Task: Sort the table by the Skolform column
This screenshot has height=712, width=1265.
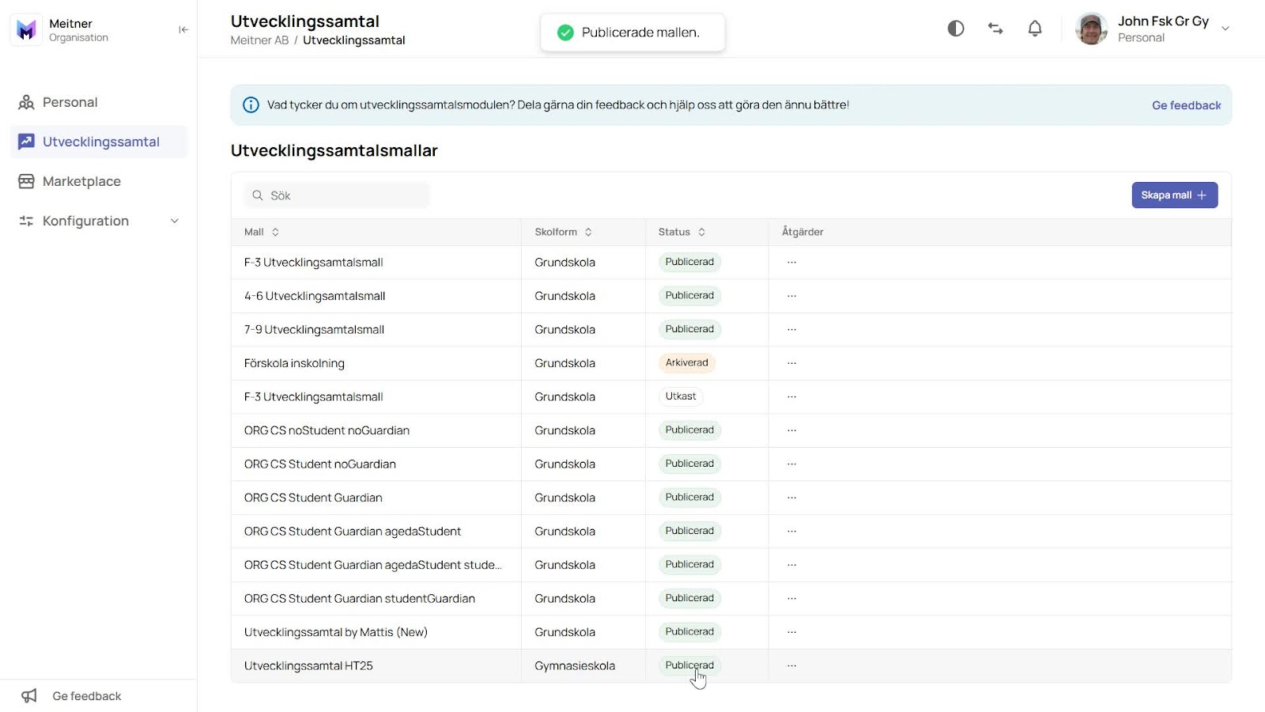Action: pyautogui.click(x=563, y=232)
